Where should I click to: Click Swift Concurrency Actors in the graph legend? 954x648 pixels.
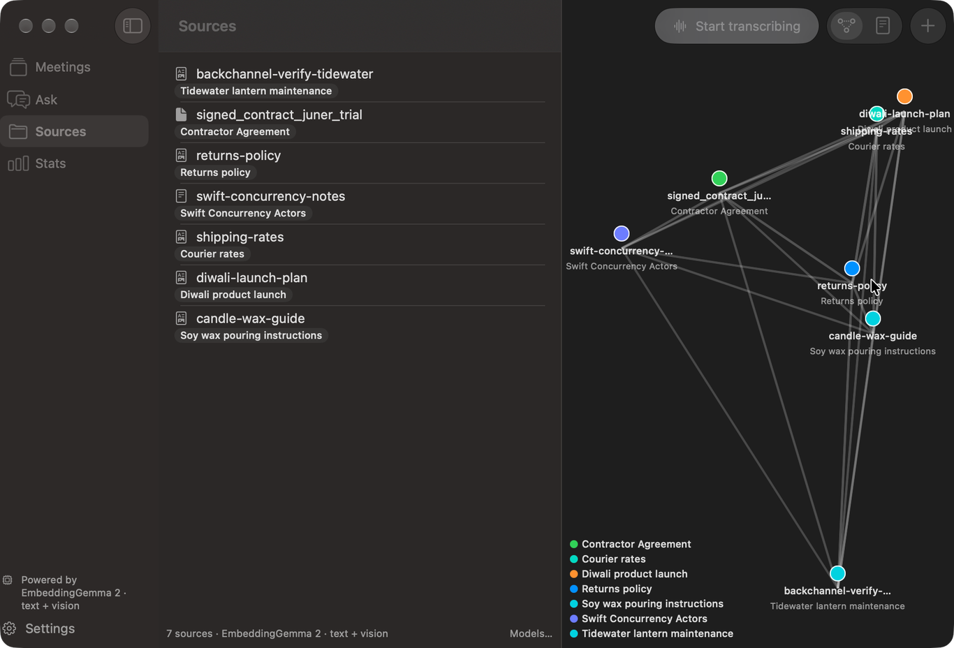pyautogui.click(x=645, y=619)
